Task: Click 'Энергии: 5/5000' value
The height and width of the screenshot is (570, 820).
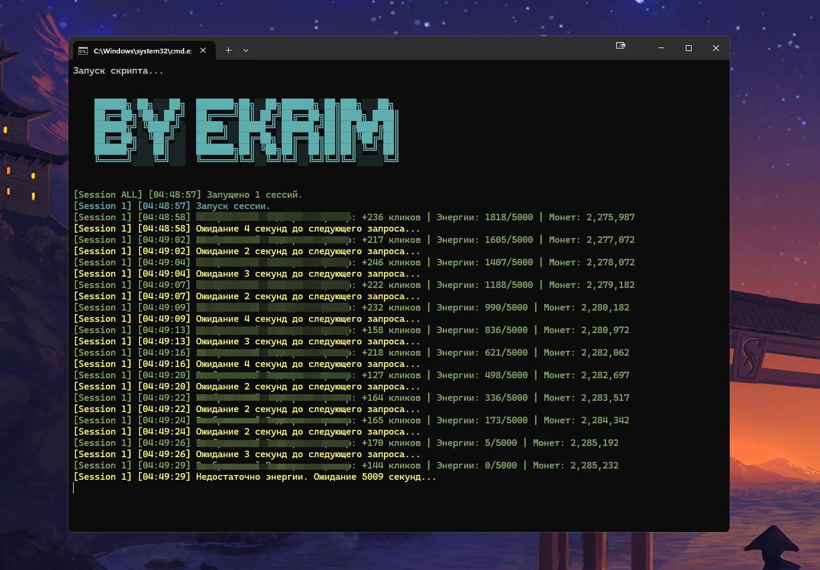Action: click(477, 443)
